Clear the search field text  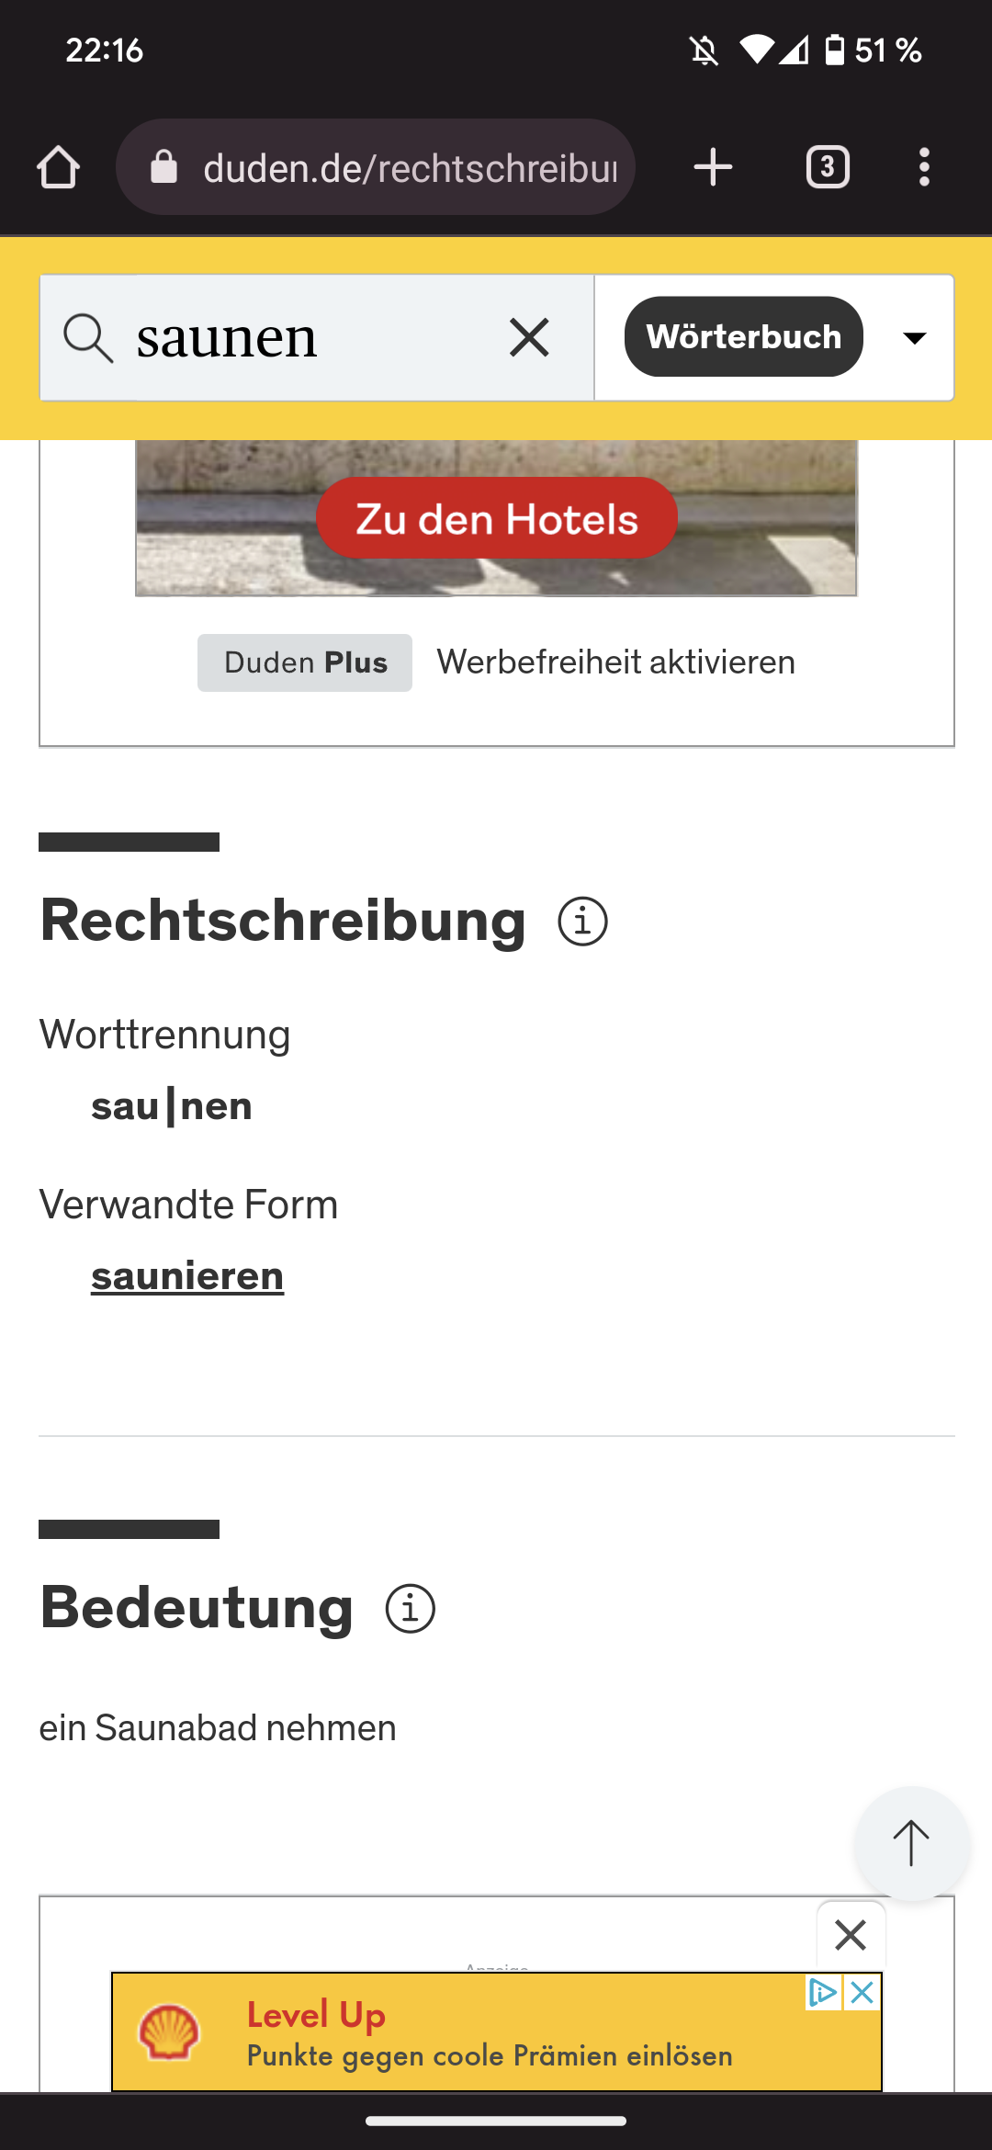(x=529, y=338)
